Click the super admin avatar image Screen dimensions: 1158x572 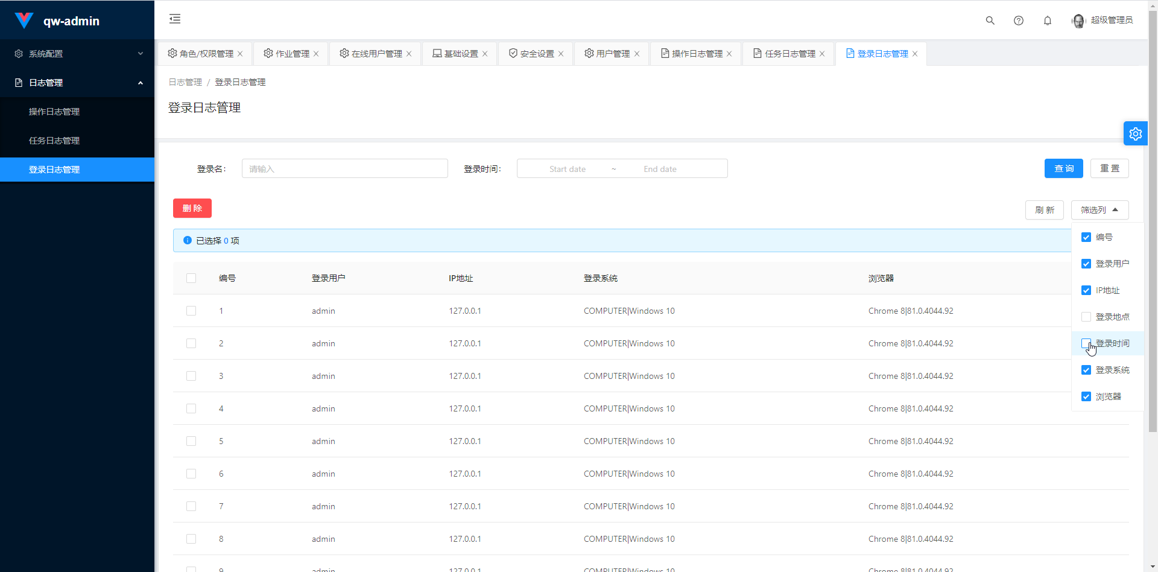pyautogui.click(x=1078, y=21)
